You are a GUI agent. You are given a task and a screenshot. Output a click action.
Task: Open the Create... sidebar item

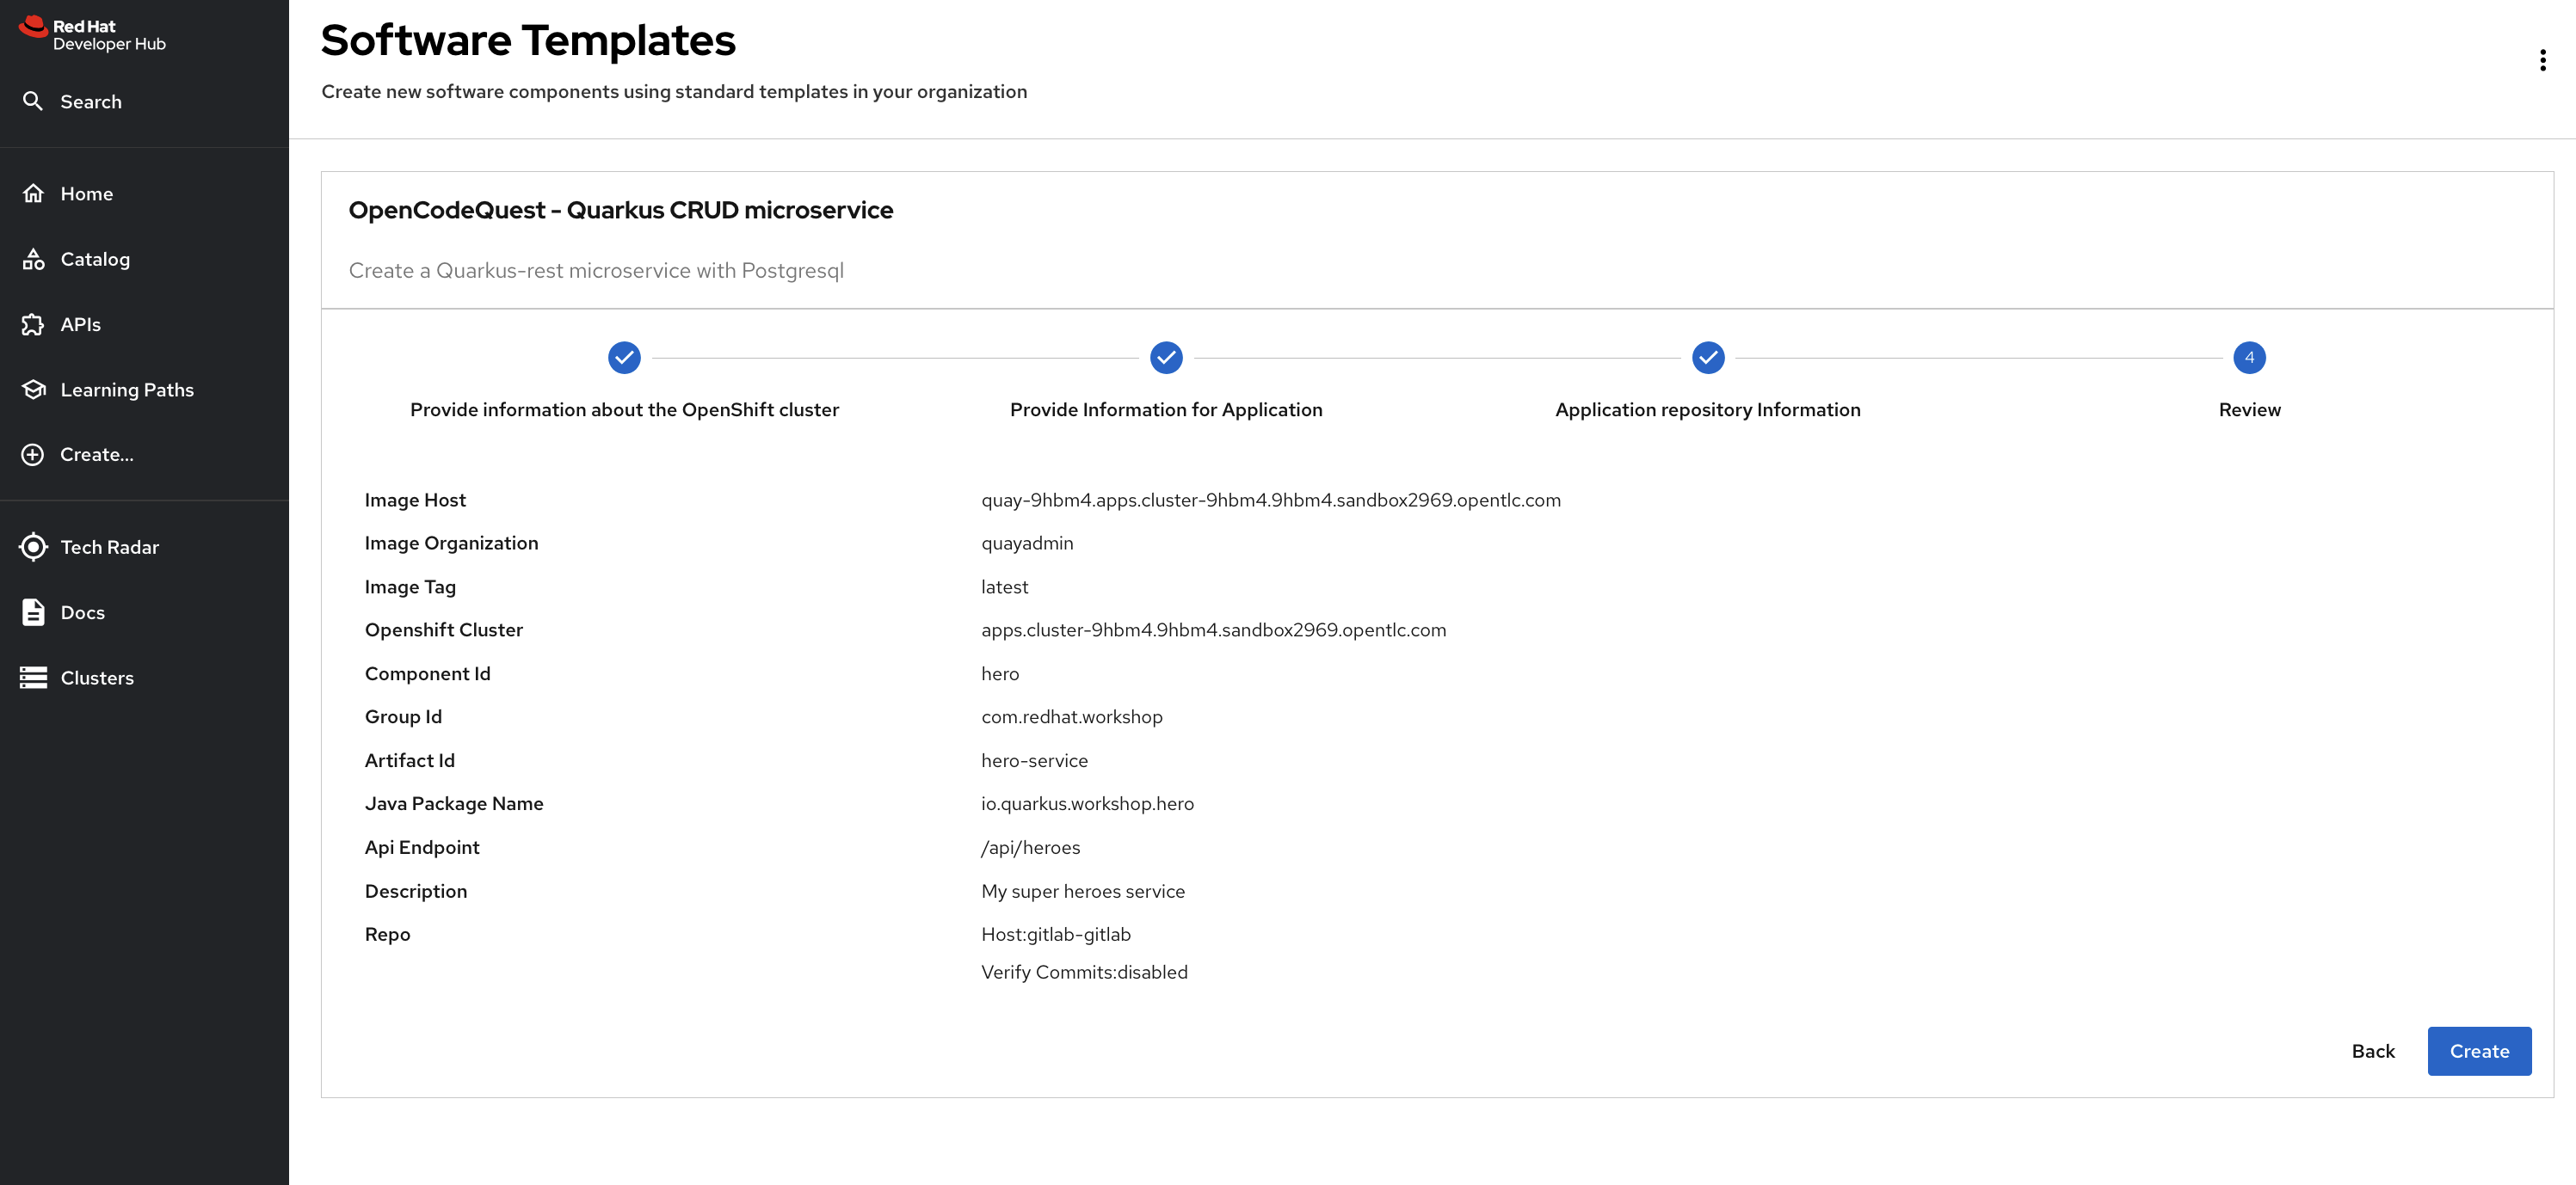click(x=144, y=455)
